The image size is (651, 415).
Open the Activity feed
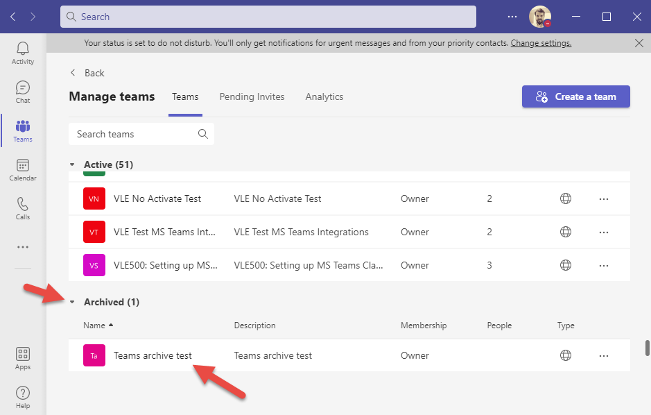[23, 53]
